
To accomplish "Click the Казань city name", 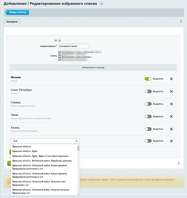I will pos(15,128).
